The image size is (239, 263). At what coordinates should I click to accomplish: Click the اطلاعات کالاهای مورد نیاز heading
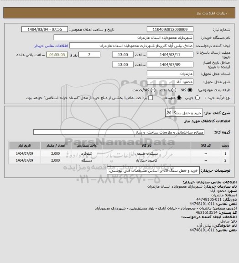[x=207, y=121]
